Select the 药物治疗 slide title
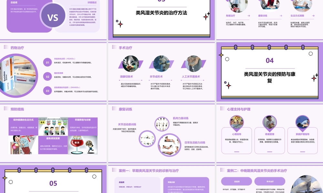This screenshot has height=193, width=323. [17, 48]
